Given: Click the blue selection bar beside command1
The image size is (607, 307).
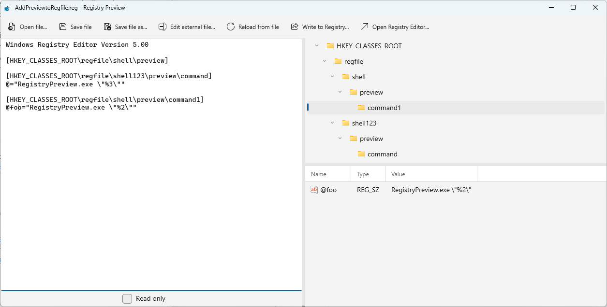Looking at the screenshot, I should pos(308,108).
